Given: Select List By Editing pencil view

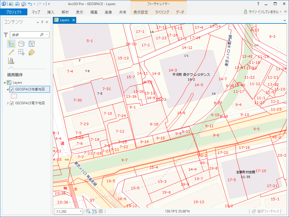Looking at the screenshot, I should [11, 52].
